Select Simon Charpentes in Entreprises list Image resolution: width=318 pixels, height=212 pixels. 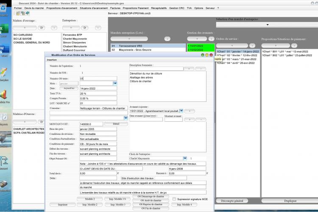point(75,42)
